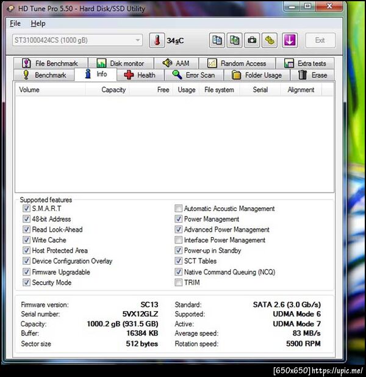Switch to the Benchmark tab
The width and height of the screenshot is (366, 377).
click(45, 75)
